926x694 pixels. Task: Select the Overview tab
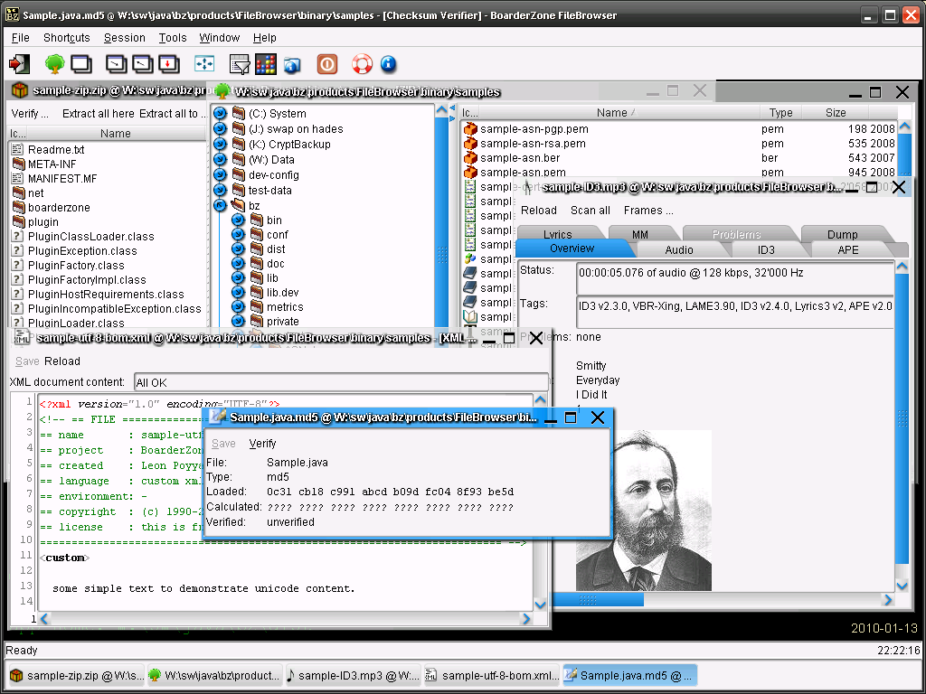coord(572,249)
